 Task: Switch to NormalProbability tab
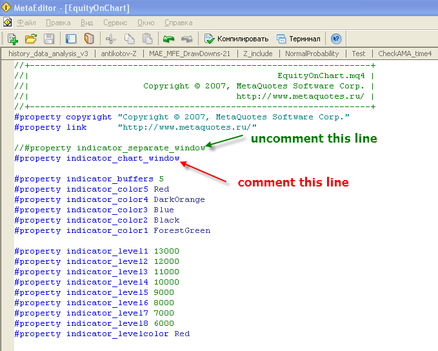[312, 54]
